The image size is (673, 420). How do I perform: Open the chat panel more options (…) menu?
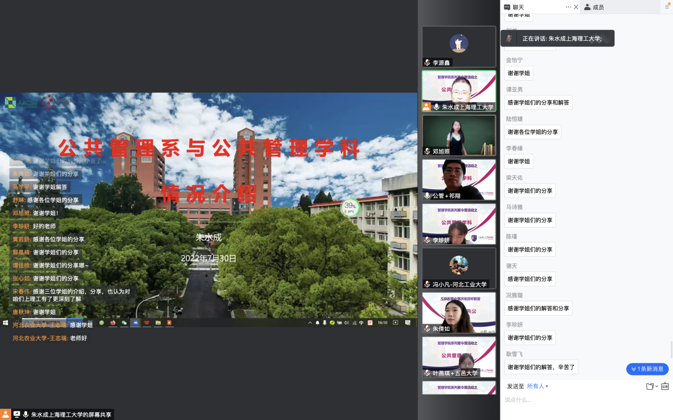tap(568, 7)
